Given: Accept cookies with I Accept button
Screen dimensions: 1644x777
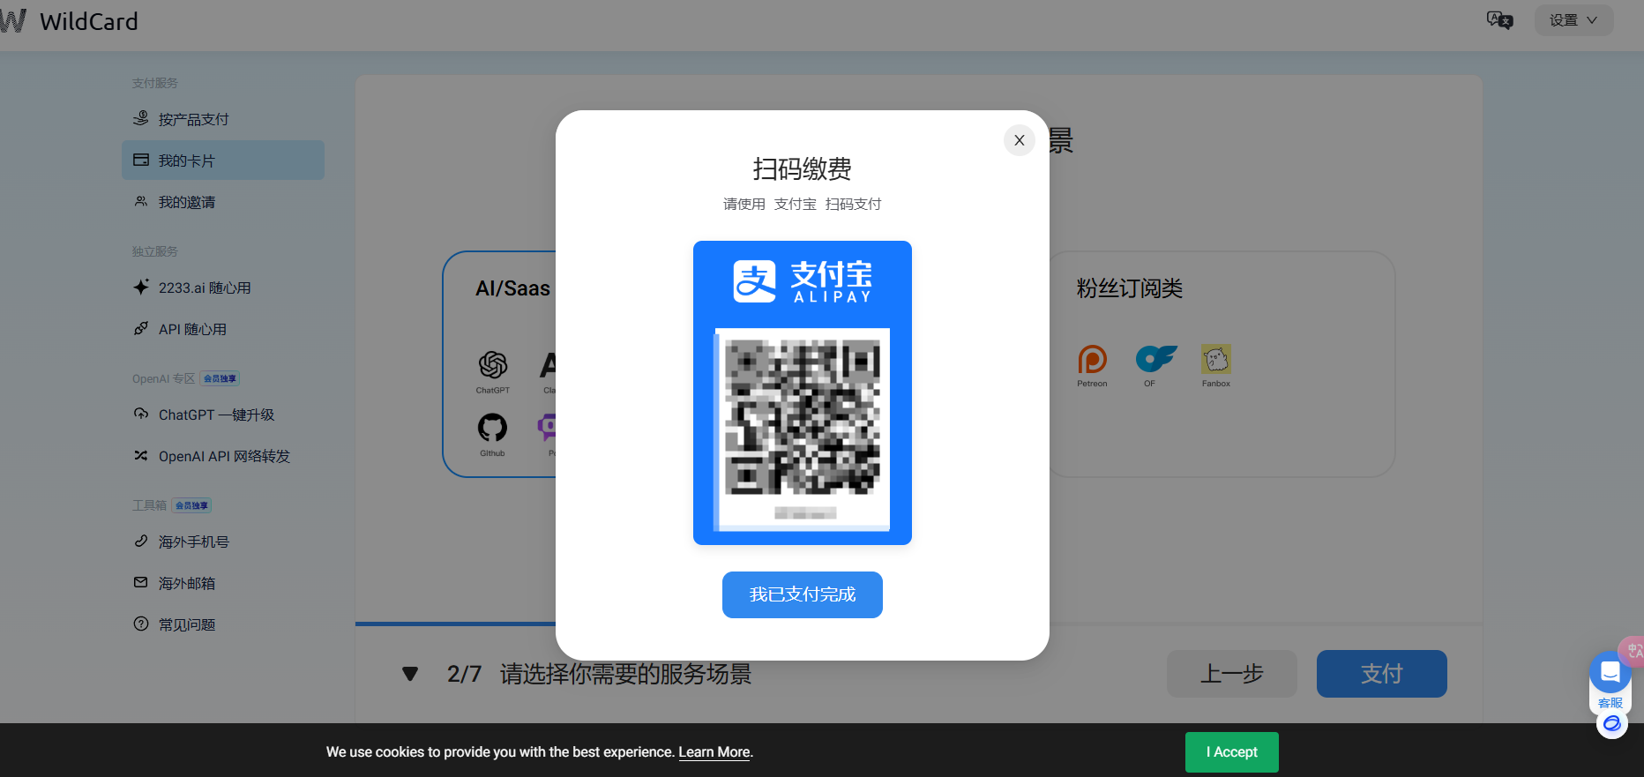Looking at the screenshot, I should [x=1232, y=752].
